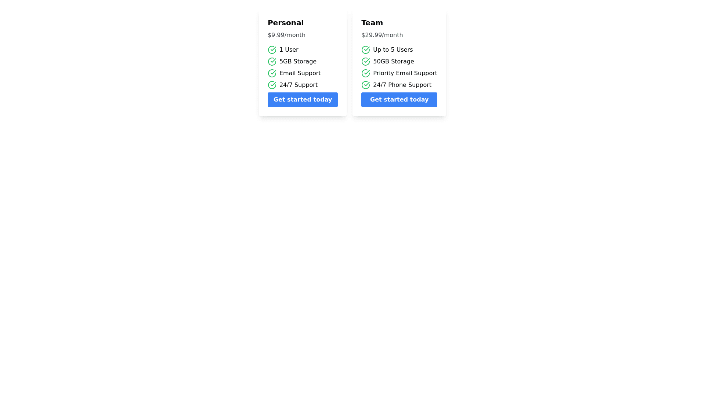Click the 5GB Storage feature label

pos(298,62)
